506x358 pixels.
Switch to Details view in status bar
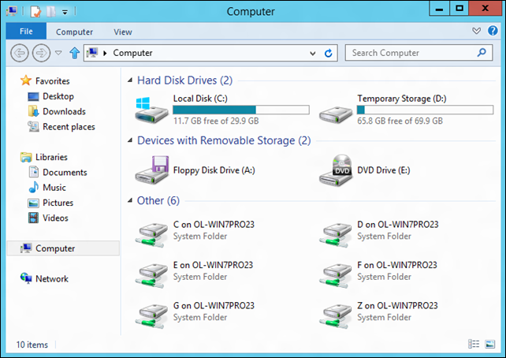(x=474, y=345)
